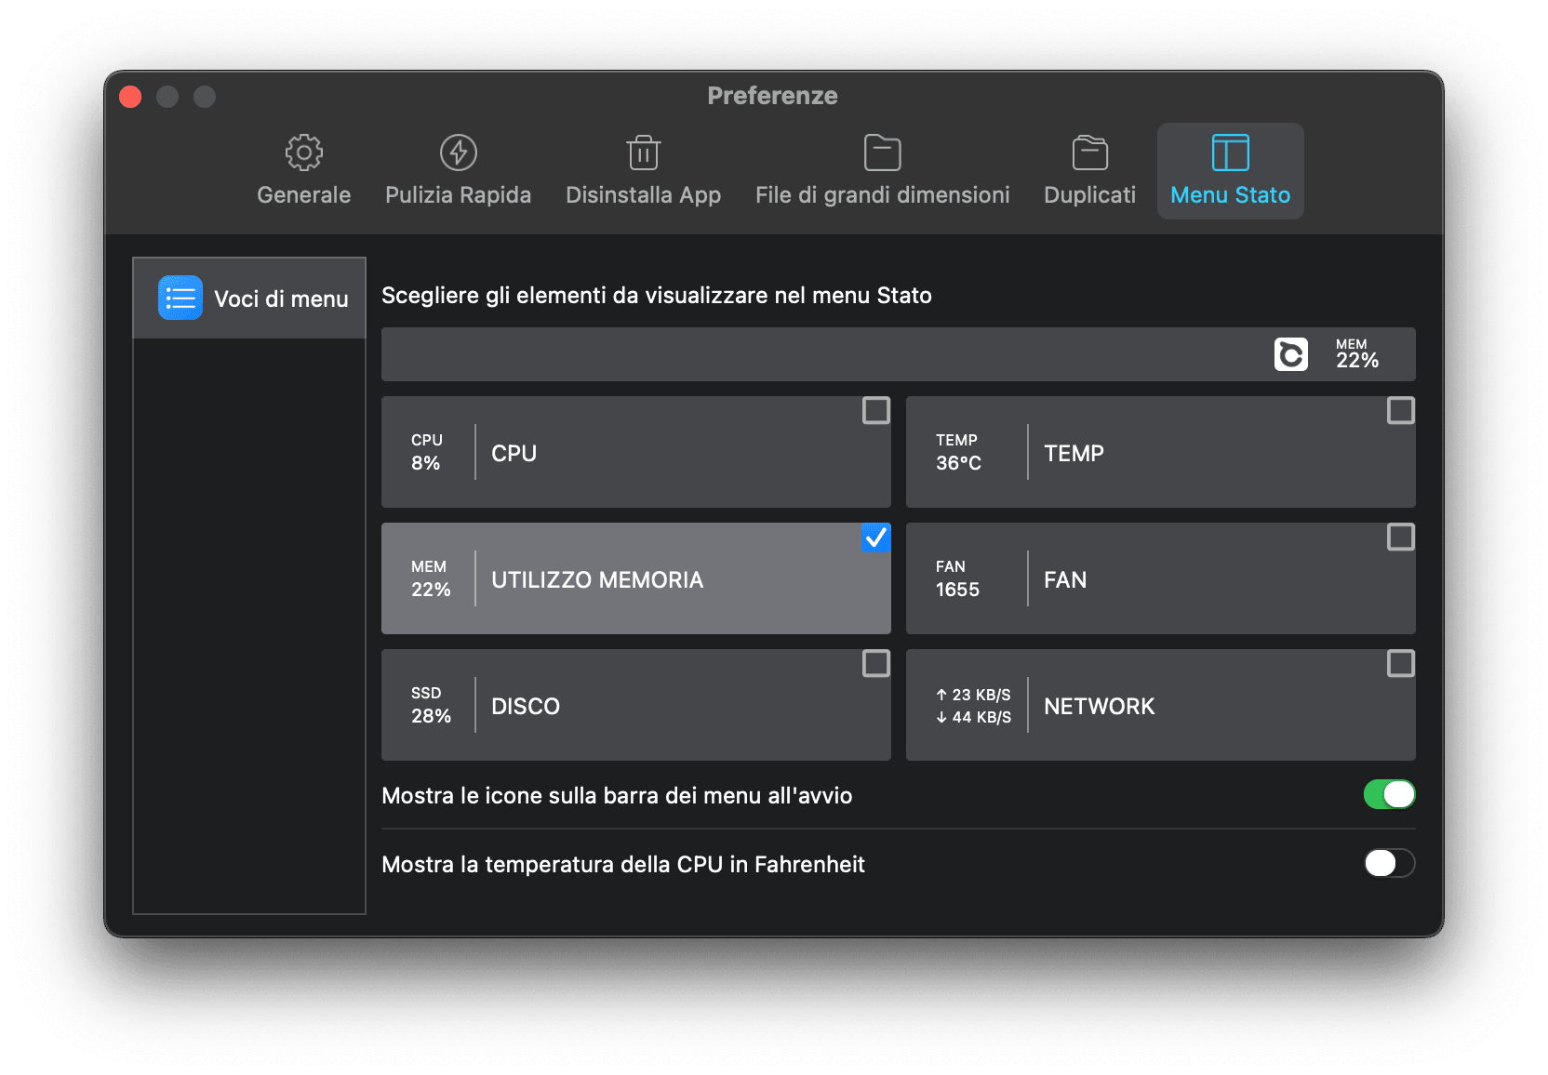Click the Menu Stato layout icon
1548x1075 pixels.
pos(1230,153)
